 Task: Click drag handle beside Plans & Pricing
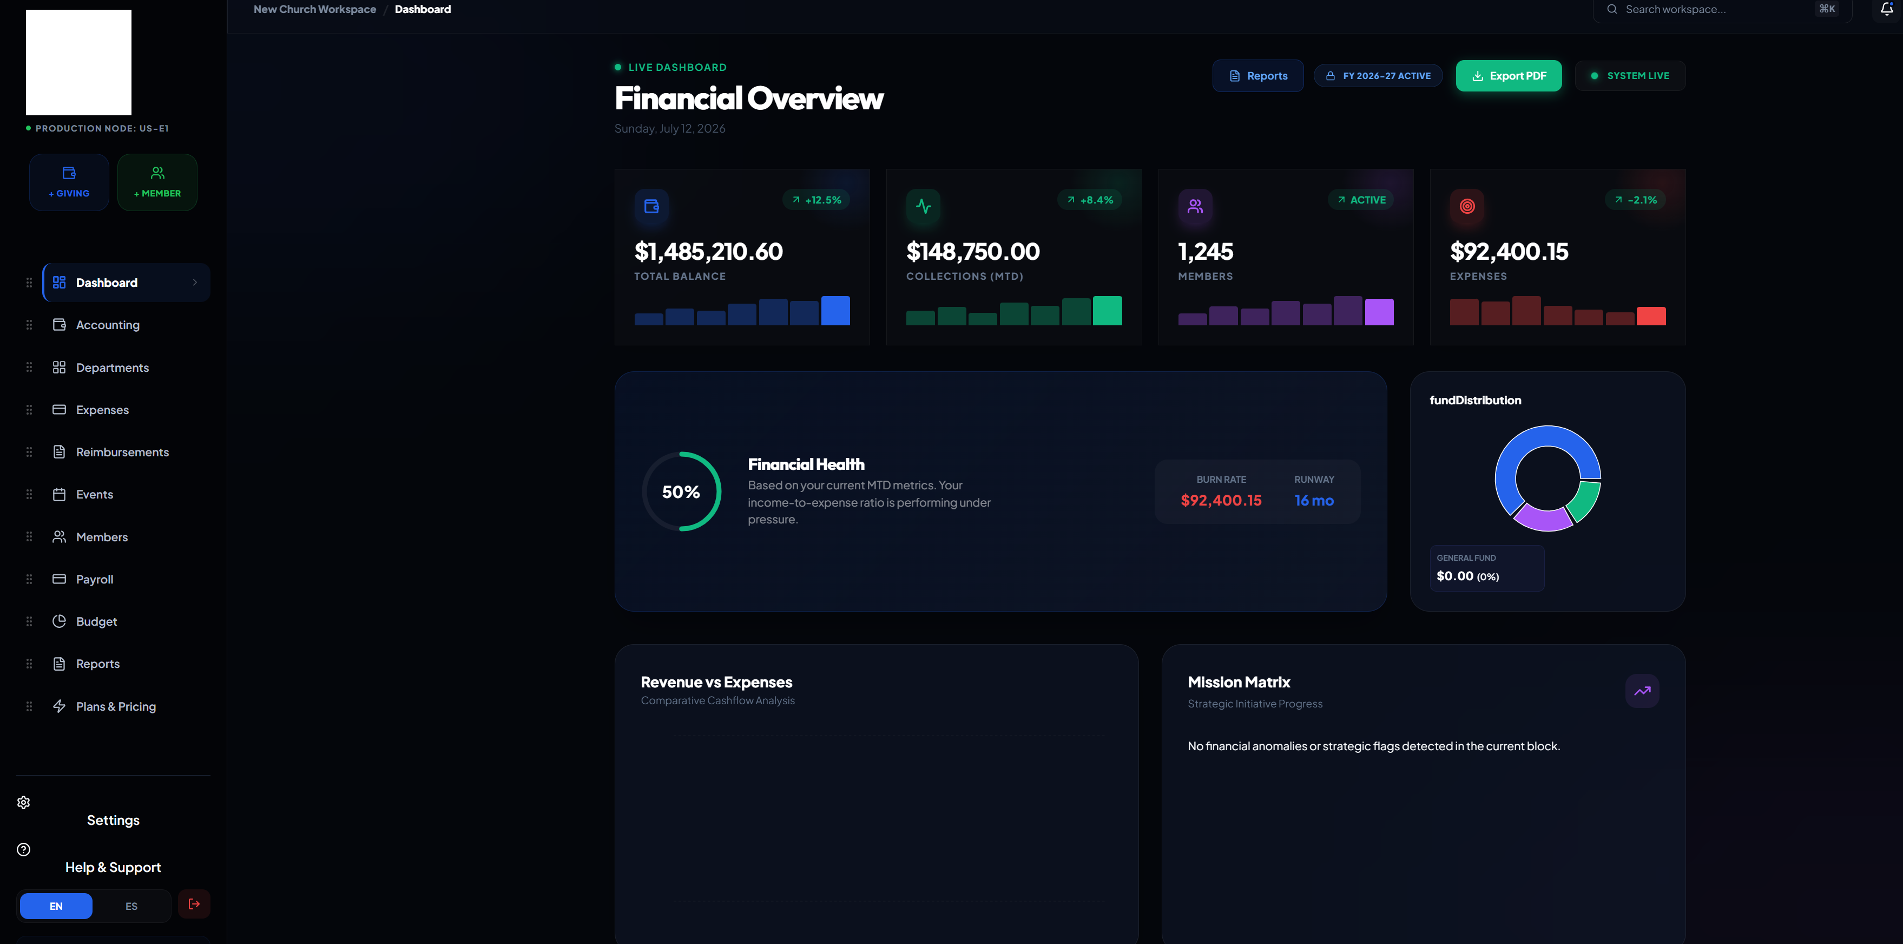pyautogui.click(x=29, y=706)
